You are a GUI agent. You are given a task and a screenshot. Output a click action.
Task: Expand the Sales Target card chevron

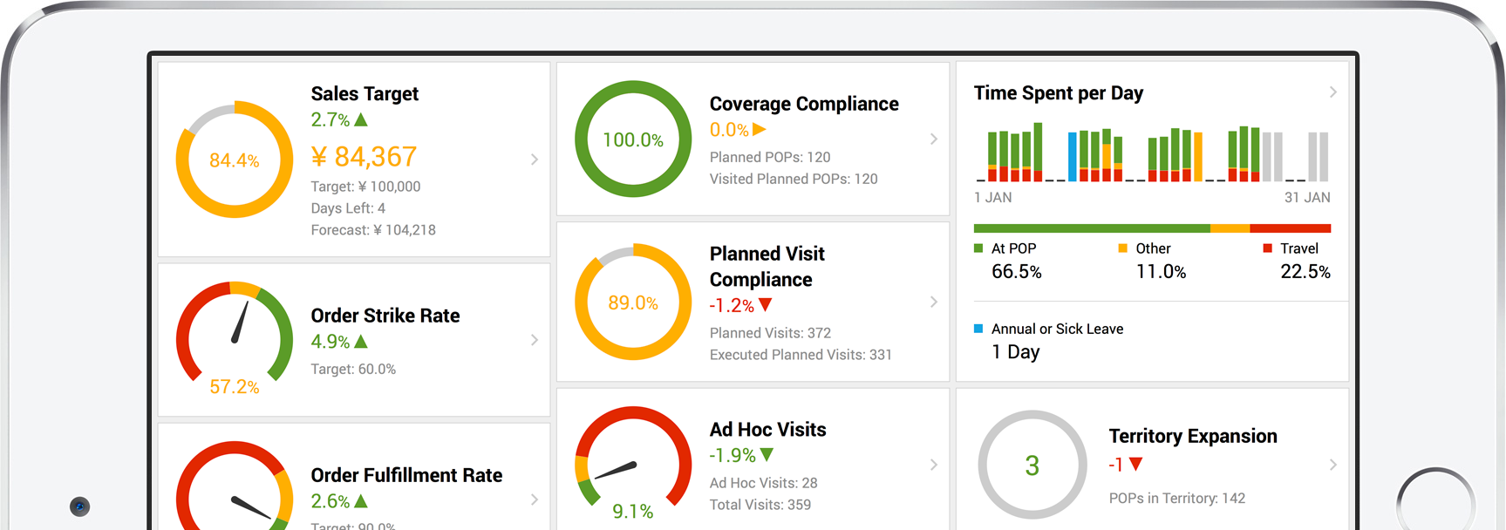535,160
